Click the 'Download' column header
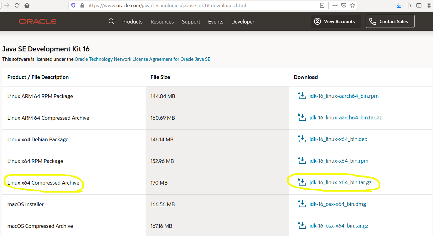 click(306, 77)
